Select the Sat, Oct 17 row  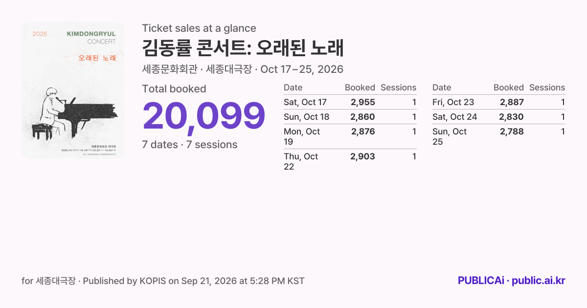350,102
